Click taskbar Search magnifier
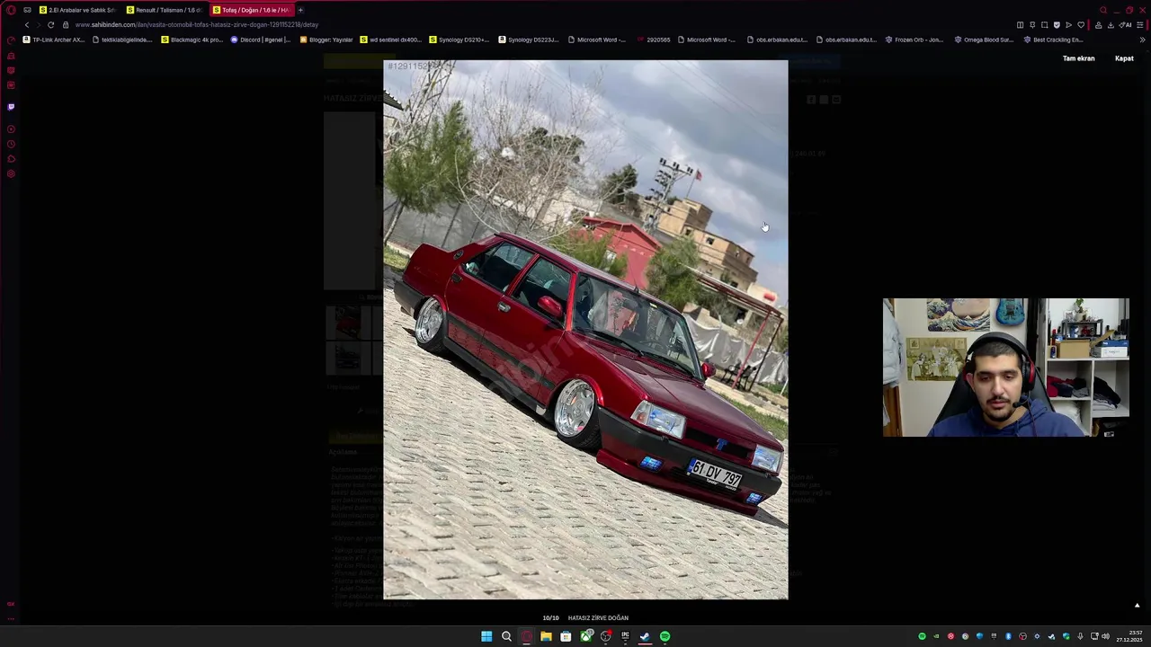 [506, 636]
